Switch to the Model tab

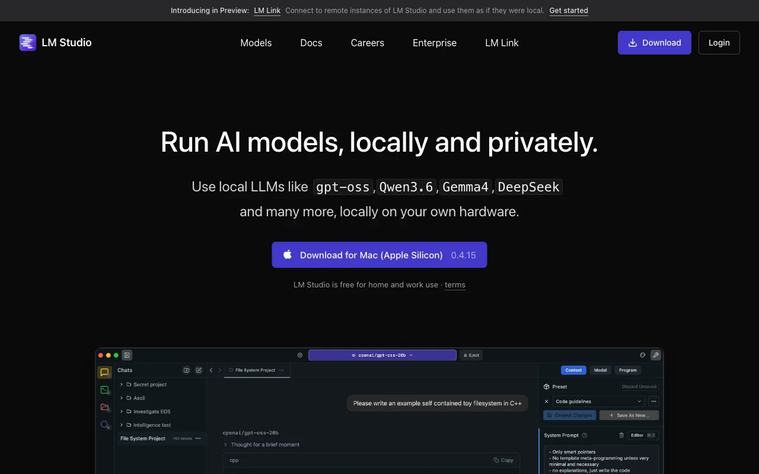pos(601,370)
